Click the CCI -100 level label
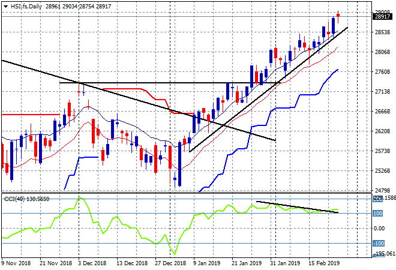The width and height of the screenshot is (396, 270). click(379, 244)
